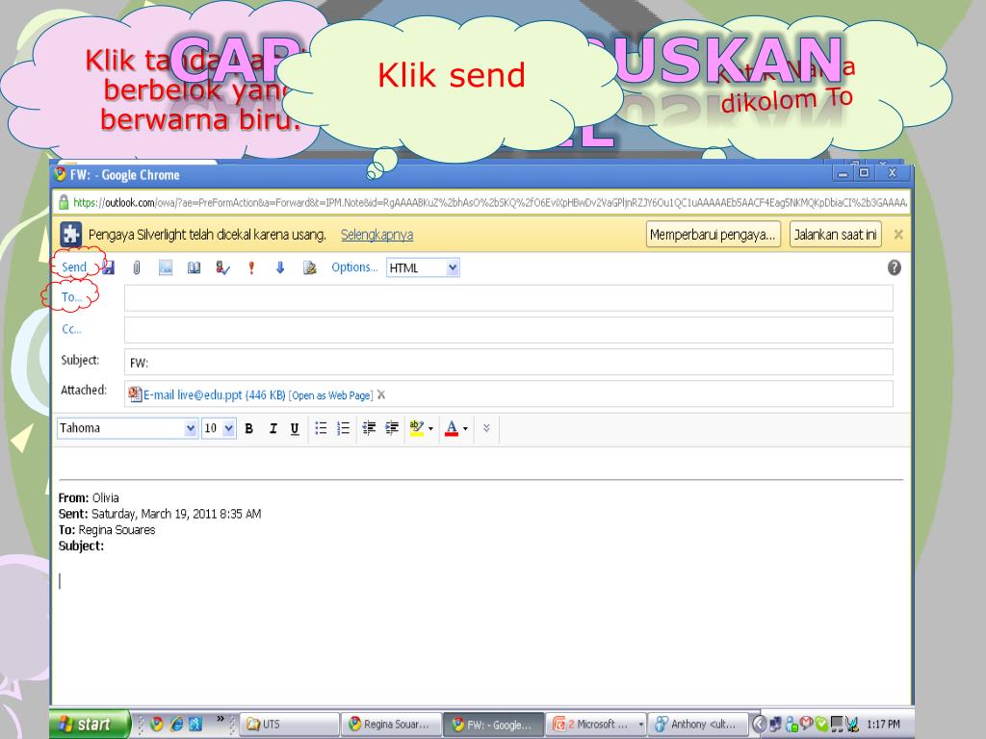Increase paragraph indent
The height and width of the screenshot is (739, 986).
coord(392,428)
